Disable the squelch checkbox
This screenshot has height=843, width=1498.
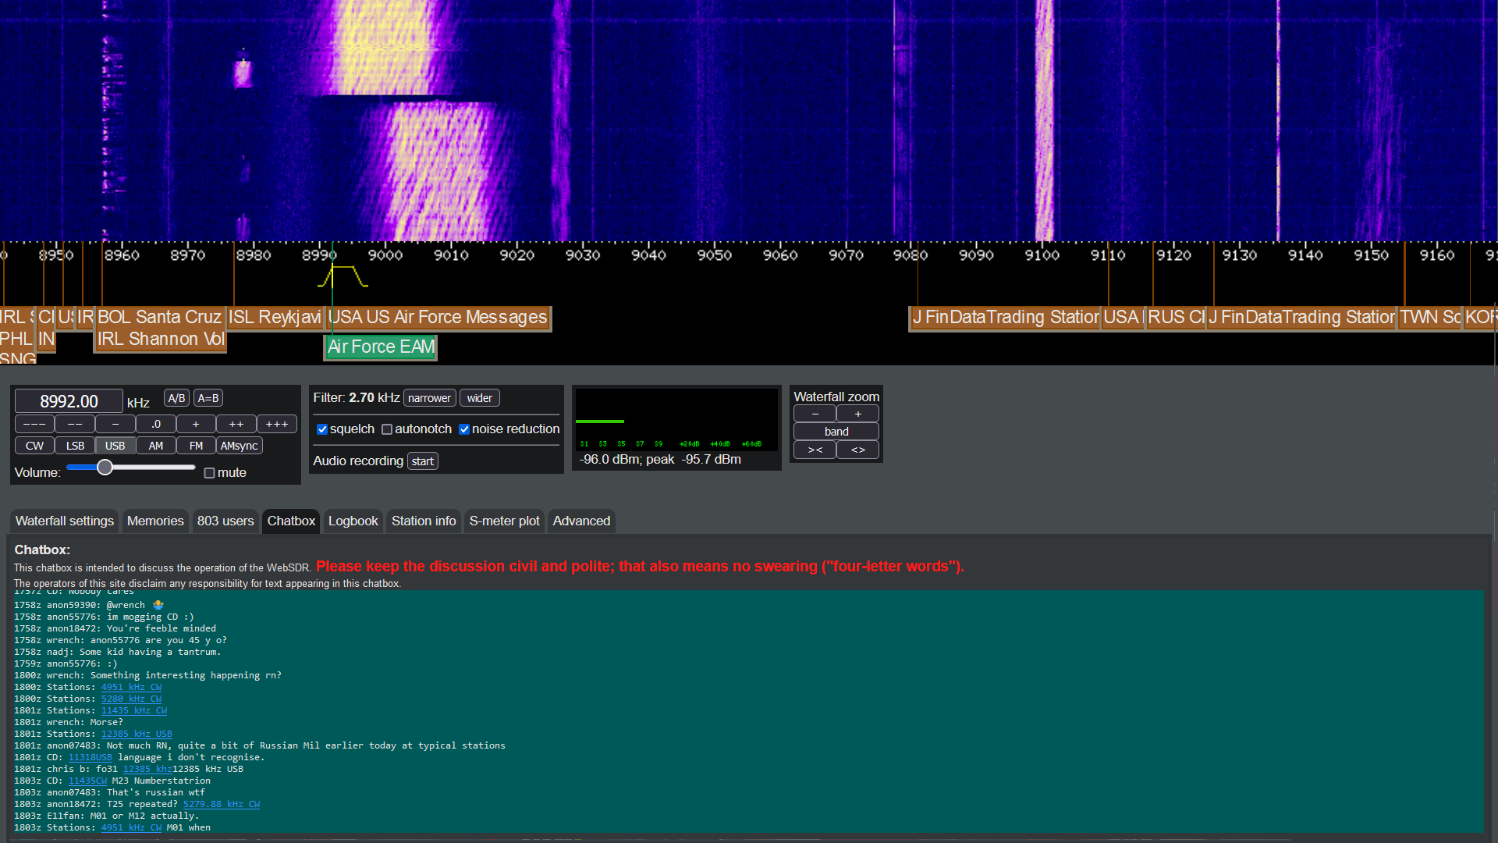[321, 429]
